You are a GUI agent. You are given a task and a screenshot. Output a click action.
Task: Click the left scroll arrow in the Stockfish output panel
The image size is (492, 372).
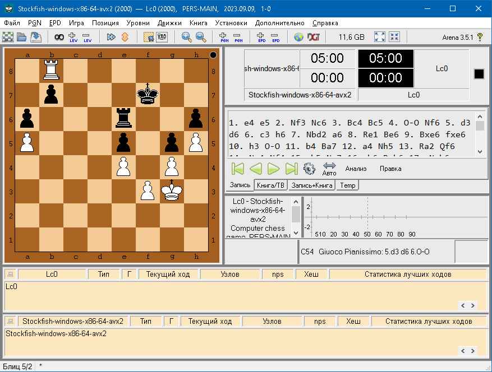pyautogui.click(x=463, y=351)
